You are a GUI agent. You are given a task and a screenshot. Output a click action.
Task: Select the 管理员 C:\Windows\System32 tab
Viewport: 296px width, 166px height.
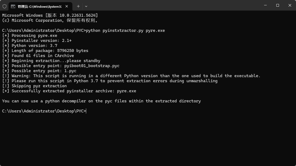(39, 6)
